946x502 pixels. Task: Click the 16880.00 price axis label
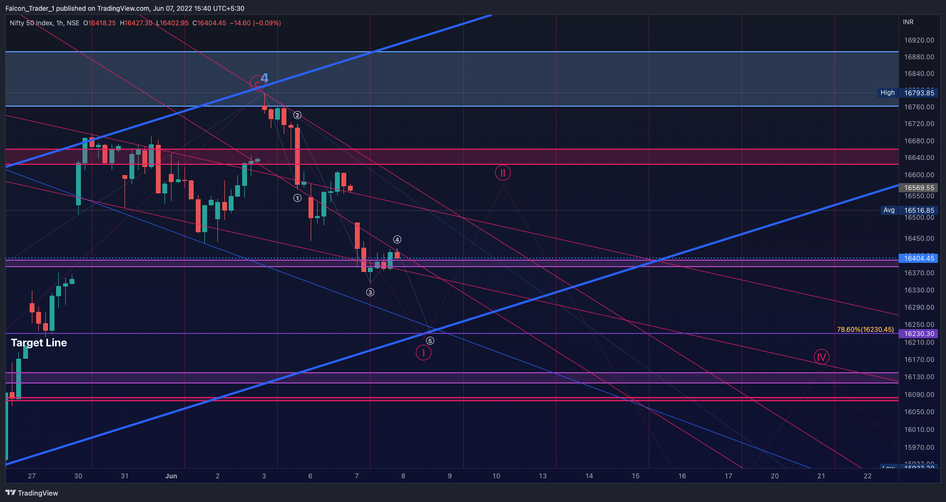point(919,57)
